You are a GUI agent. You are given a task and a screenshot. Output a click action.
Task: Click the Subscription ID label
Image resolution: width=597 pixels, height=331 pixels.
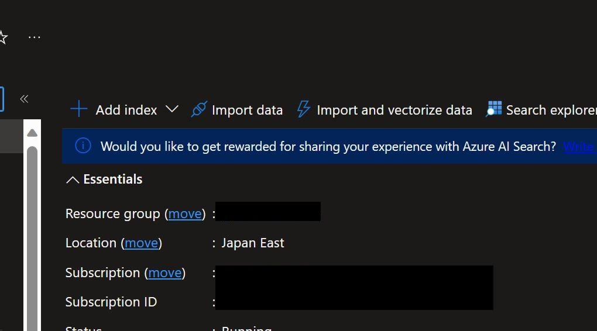coord(111,302)
